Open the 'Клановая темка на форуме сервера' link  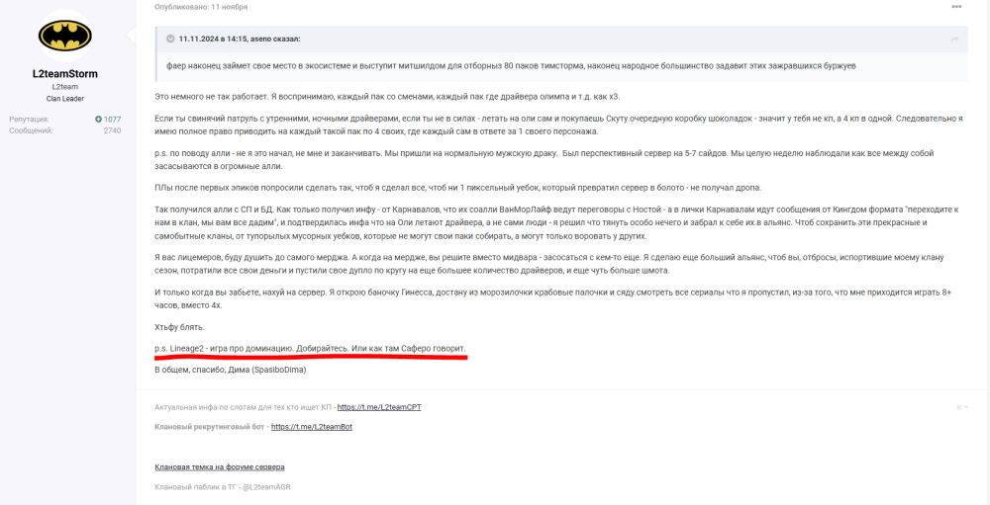220,467
